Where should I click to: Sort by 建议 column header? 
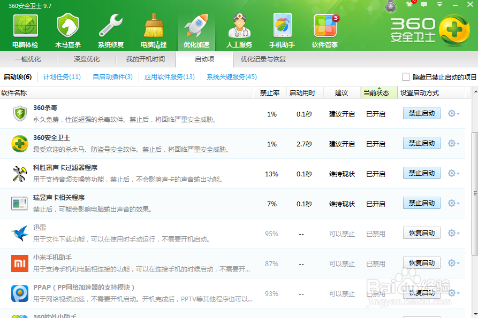(342, 93)
